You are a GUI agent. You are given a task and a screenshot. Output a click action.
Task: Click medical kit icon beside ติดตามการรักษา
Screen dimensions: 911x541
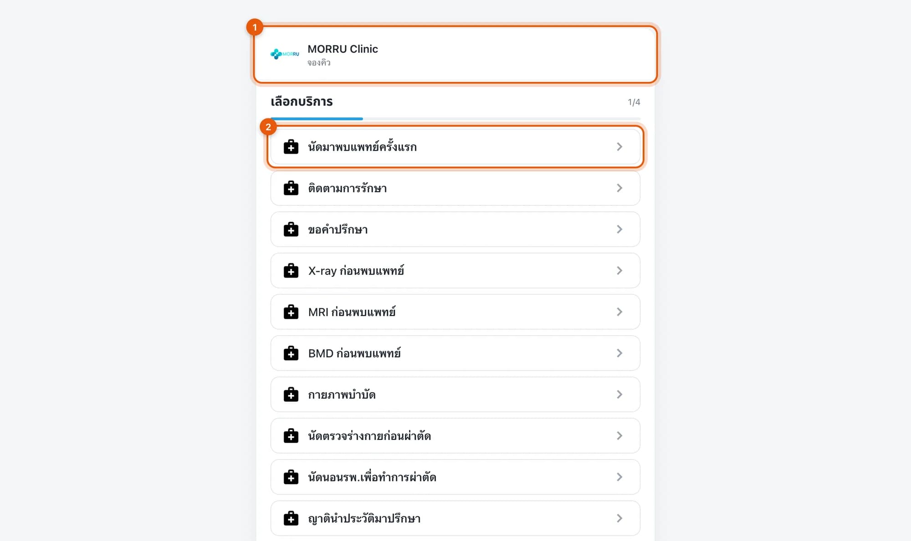[x=291, y=188]
